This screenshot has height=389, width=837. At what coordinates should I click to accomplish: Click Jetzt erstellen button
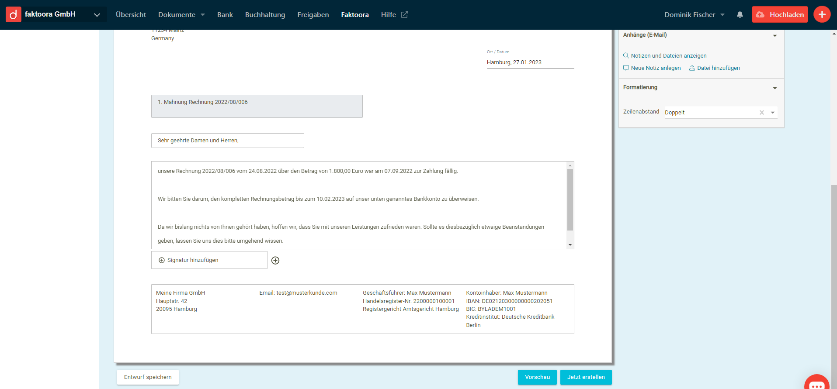[x=586, y=377]
